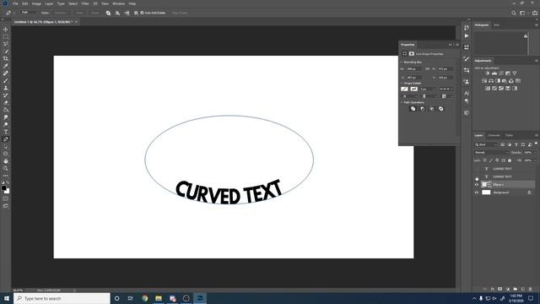Open the Layer menu
The image size is (540, 304).
click(49, 3)
